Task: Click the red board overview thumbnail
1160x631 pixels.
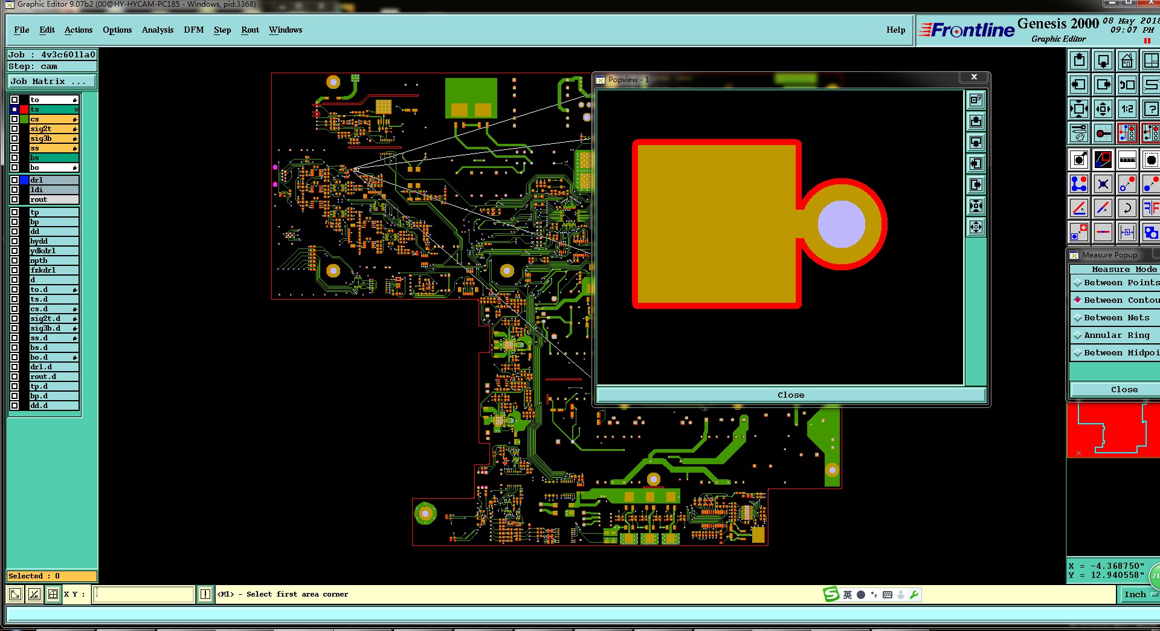Action: coord(1113,430)
